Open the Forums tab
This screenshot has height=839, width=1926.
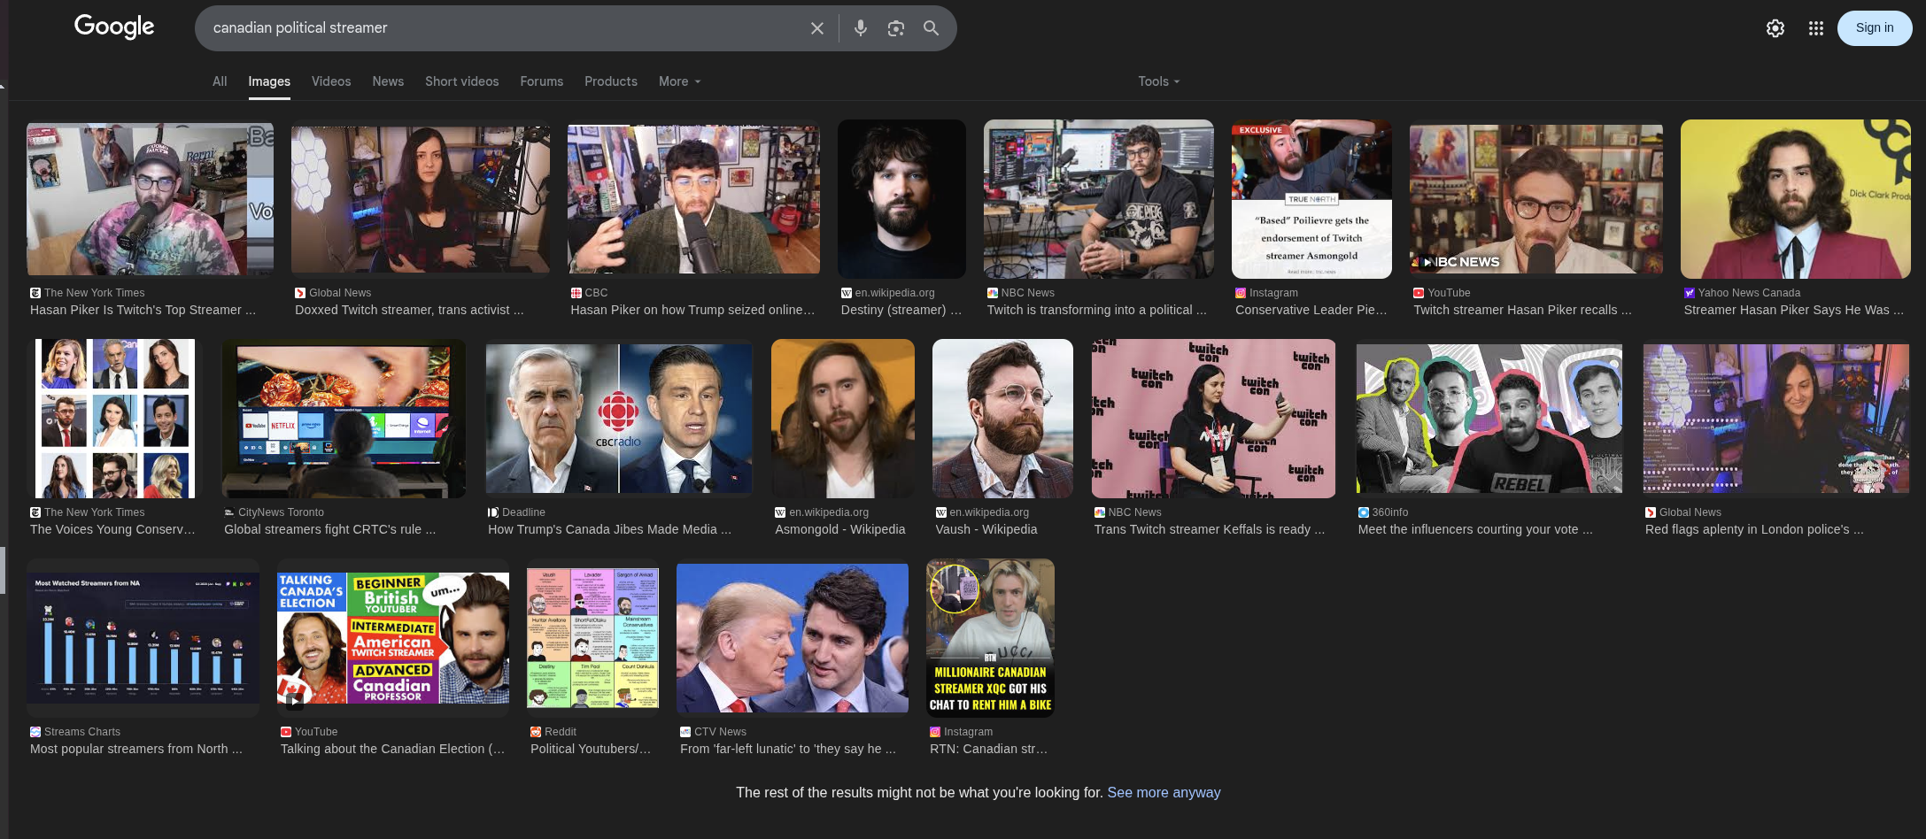tap(541, 81)
